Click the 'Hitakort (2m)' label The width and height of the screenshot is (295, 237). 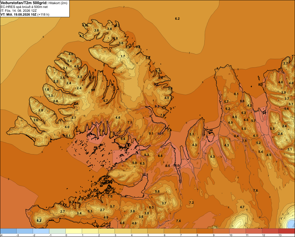pos(58,3)
